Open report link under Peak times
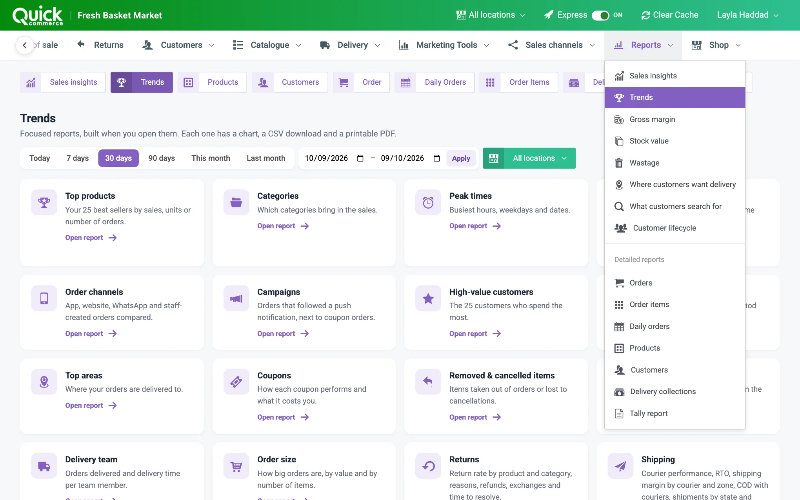Image resolution: width=800 pixels, height=500 pixels. point(475,226)
